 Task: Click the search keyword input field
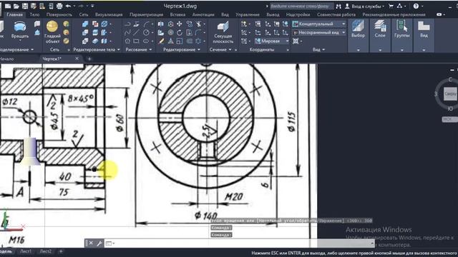[301, 6]
